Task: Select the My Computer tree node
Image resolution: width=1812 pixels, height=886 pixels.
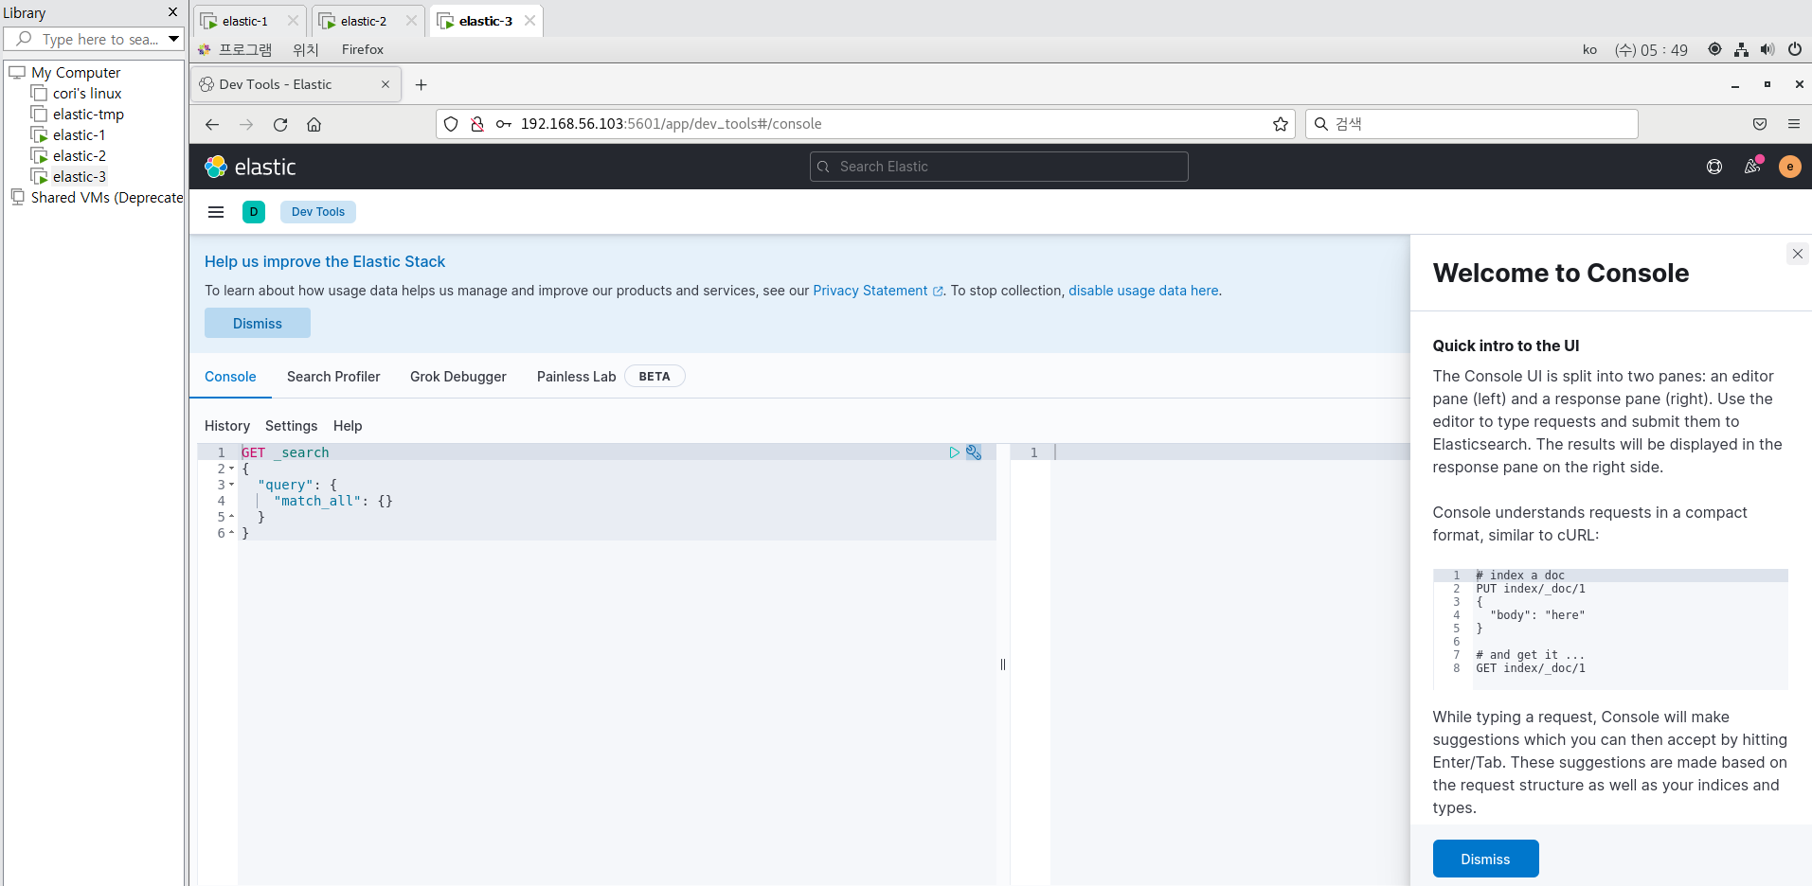Action: 76,72
